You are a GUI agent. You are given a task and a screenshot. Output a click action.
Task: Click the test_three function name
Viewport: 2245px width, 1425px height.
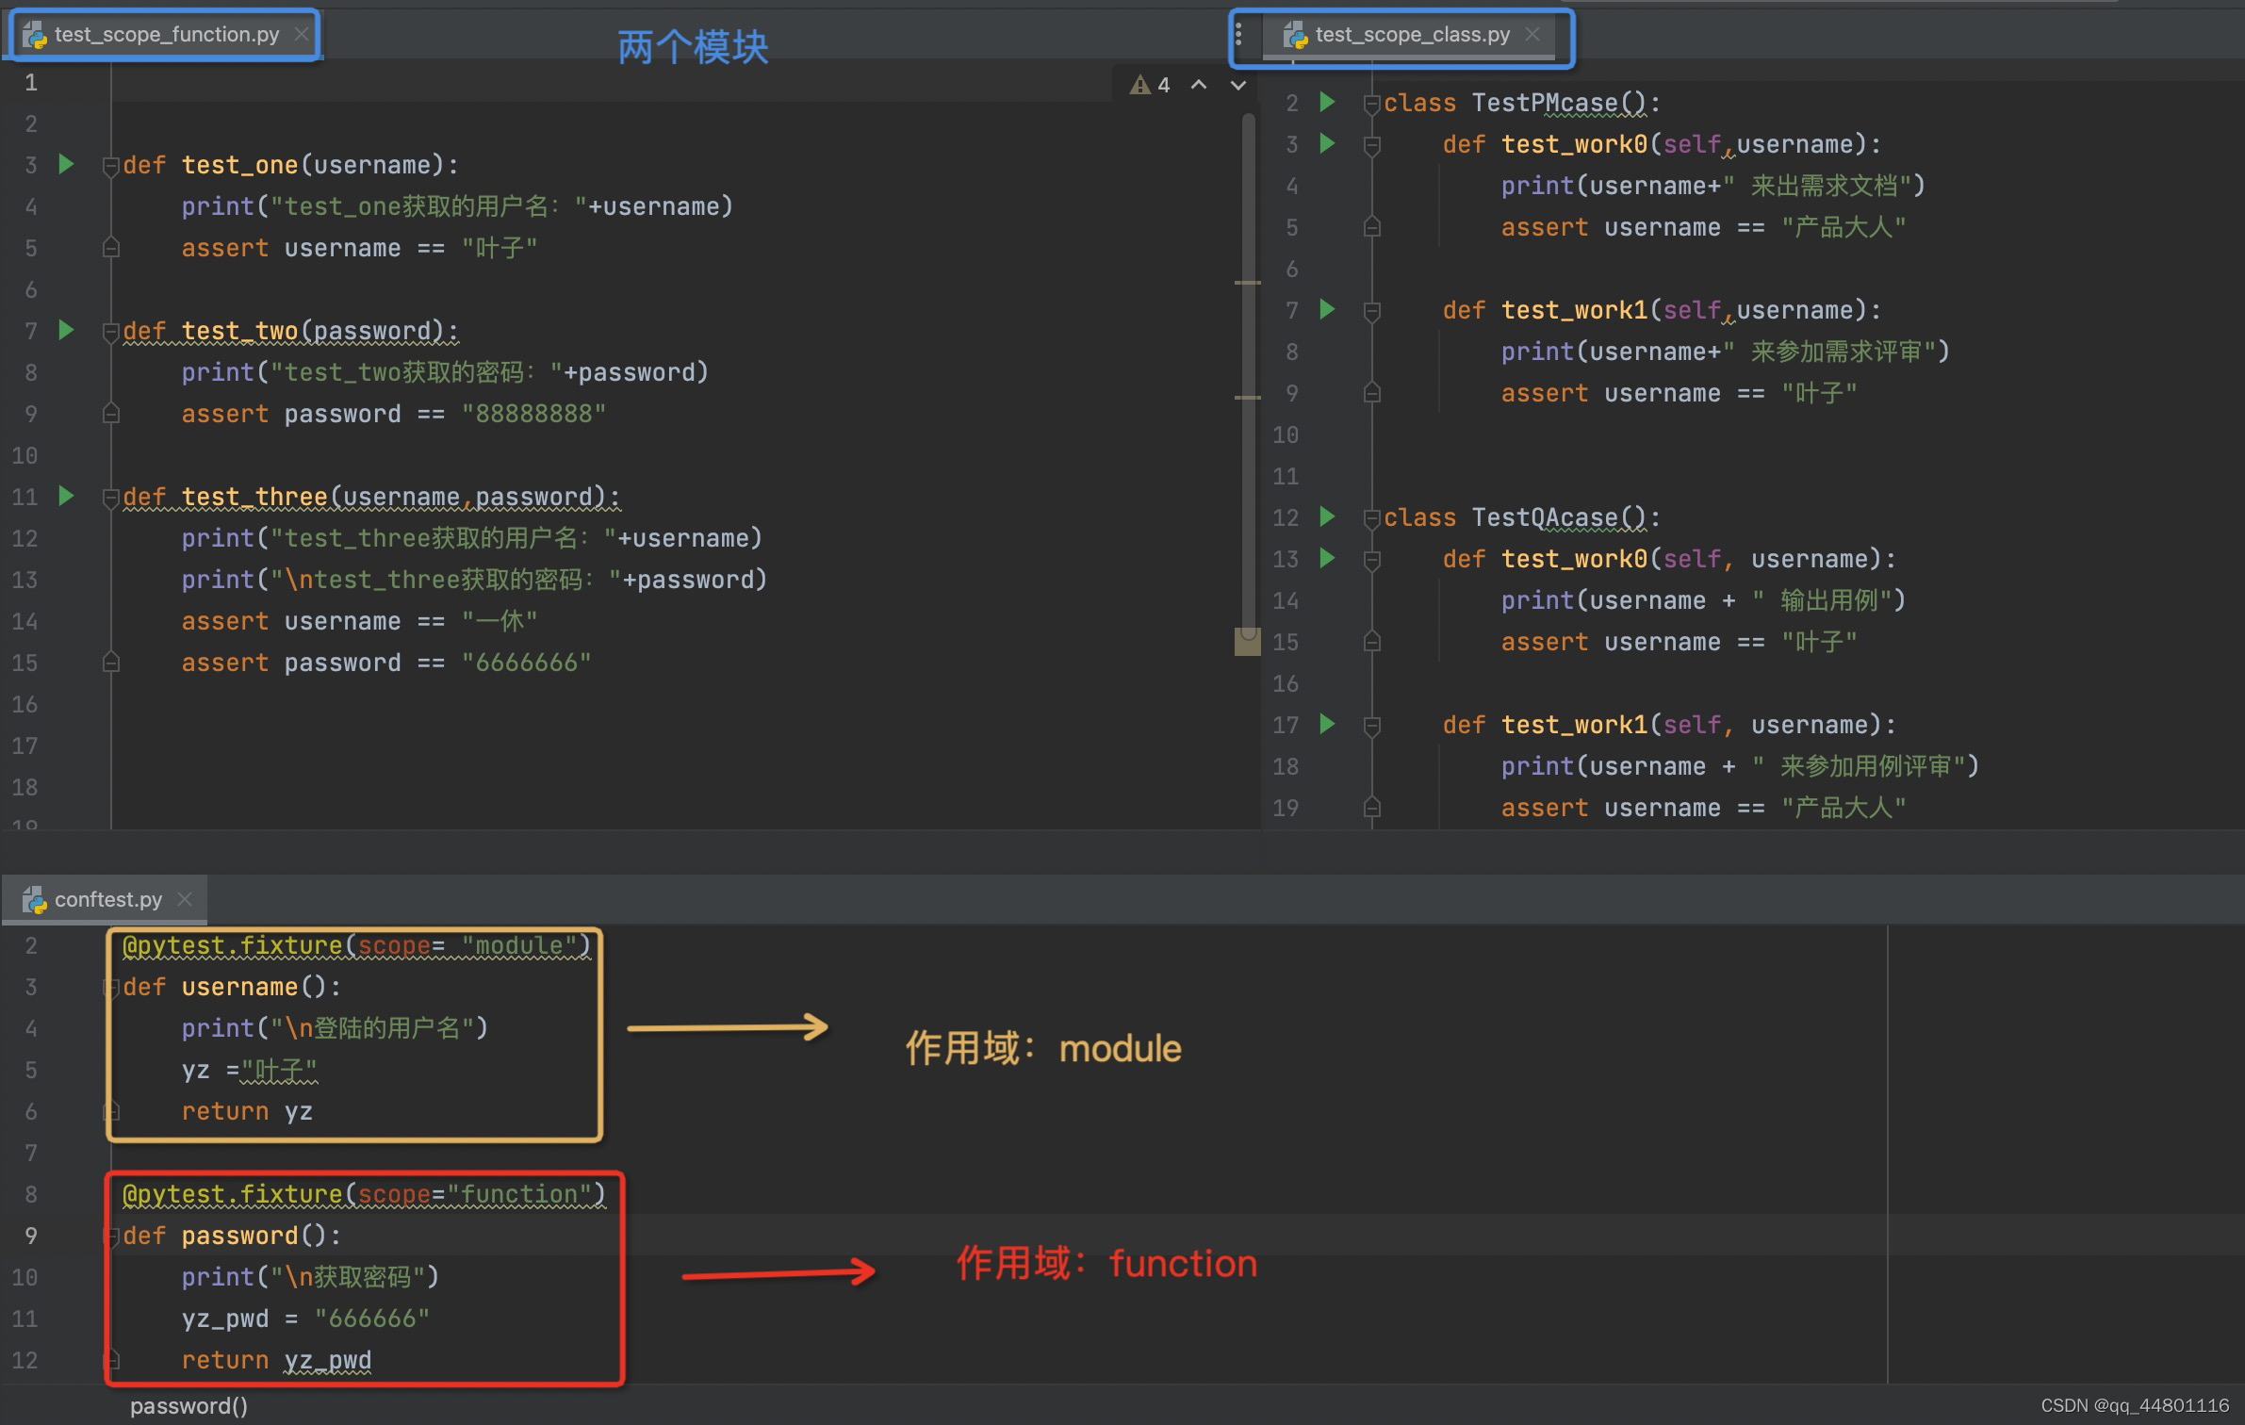pos(254,497)
